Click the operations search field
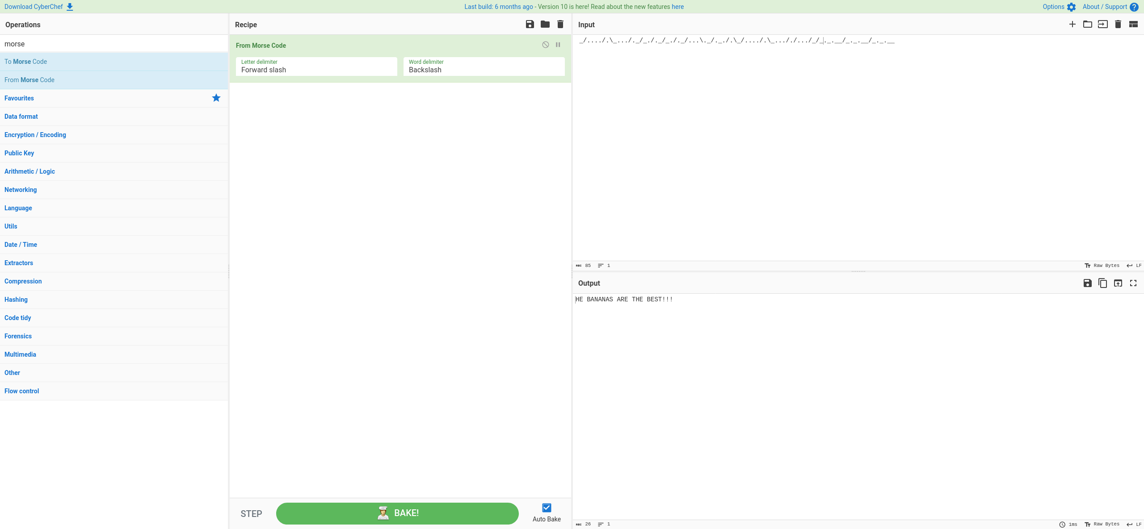The height and width of the screenshot is (529, 1144). point(114,44)
